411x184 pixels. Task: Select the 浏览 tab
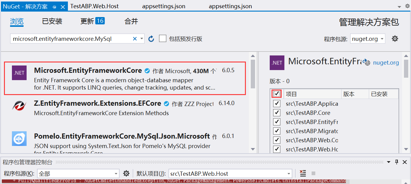(17, 21)
